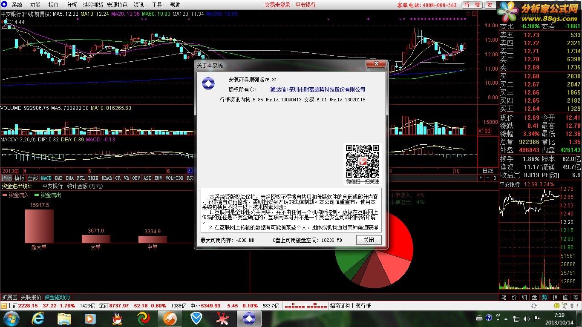Screen dimensions: 582x327
Task: Switch to the OBV indicator tab
Action: pos(136,178)
